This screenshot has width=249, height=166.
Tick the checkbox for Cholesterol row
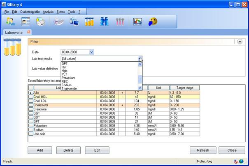pos(31,105)
